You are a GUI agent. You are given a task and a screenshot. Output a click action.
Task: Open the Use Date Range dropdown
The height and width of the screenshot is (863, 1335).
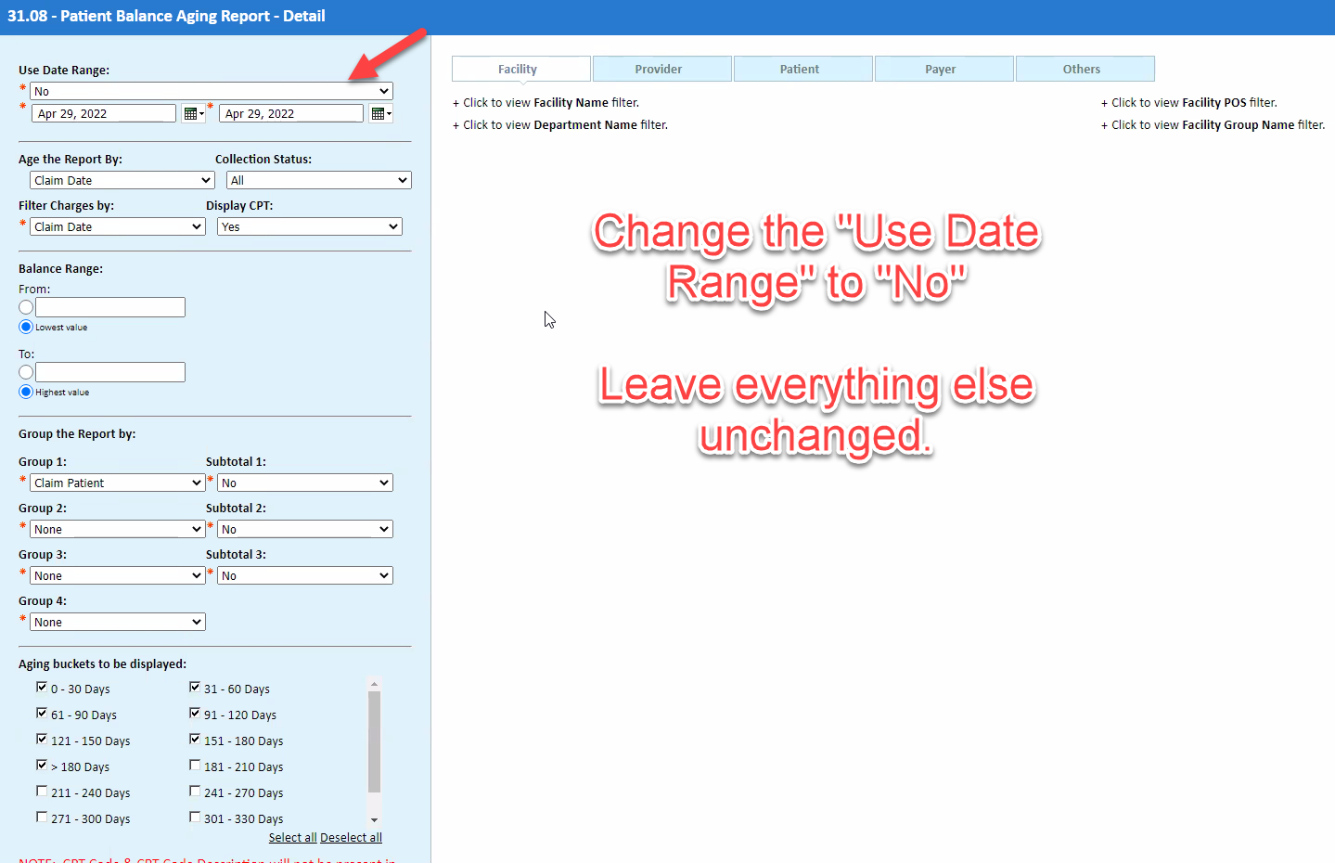(x=211, y=91)
